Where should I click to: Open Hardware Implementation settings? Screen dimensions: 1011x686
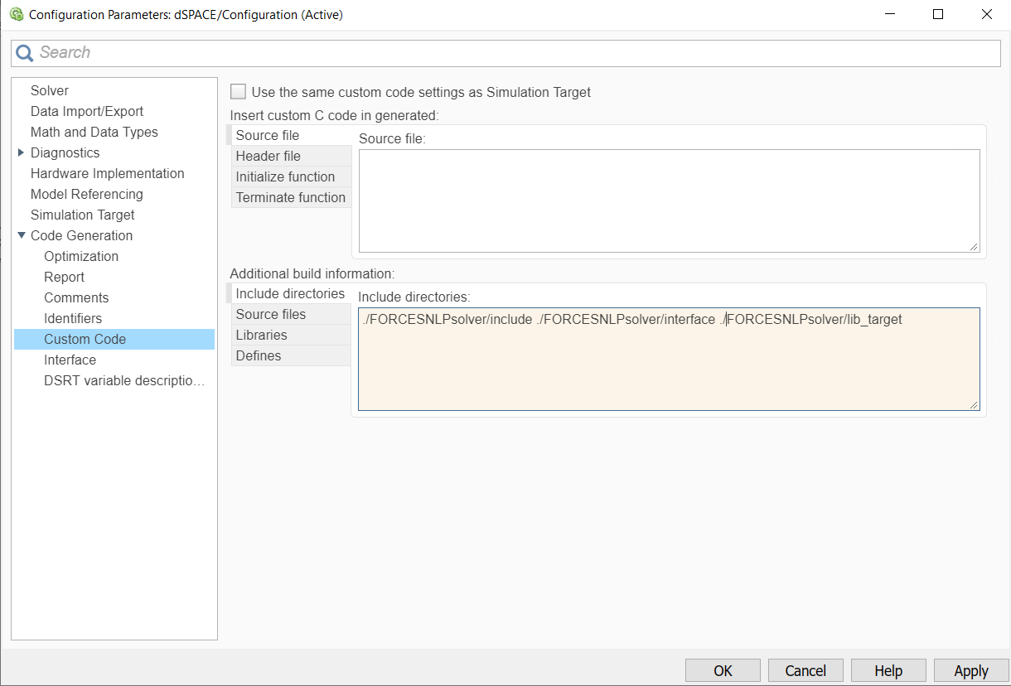click(x=107, y=173)
